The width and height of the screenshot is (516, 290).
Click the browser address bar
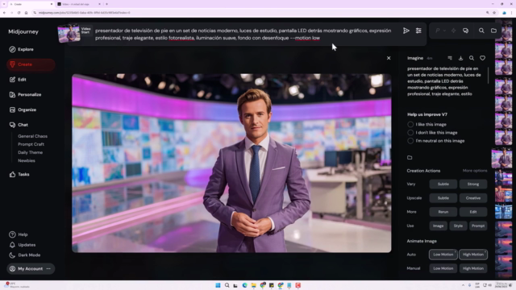pos(256,13)
